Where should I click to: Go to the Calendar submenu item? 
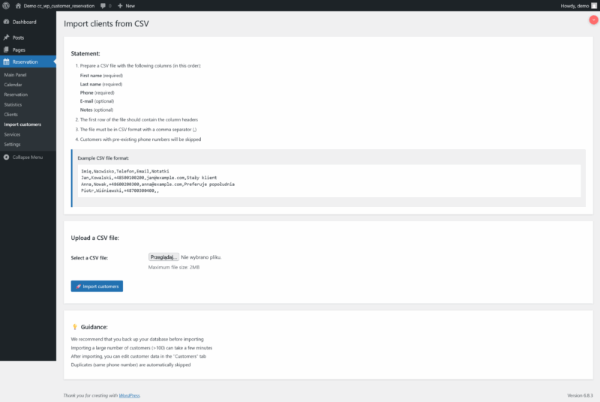click(x=14, y=85)
